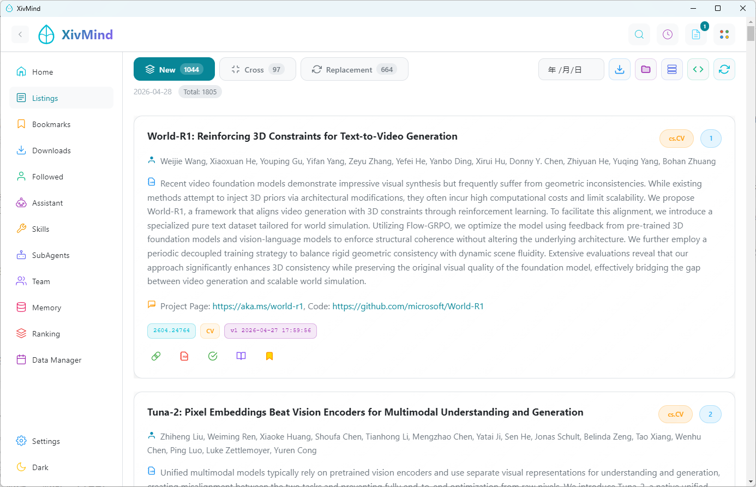The height and width of the screenshot is (487, 756).
Task: Open Ranking in the sidebar
Action: click(62, 334)
